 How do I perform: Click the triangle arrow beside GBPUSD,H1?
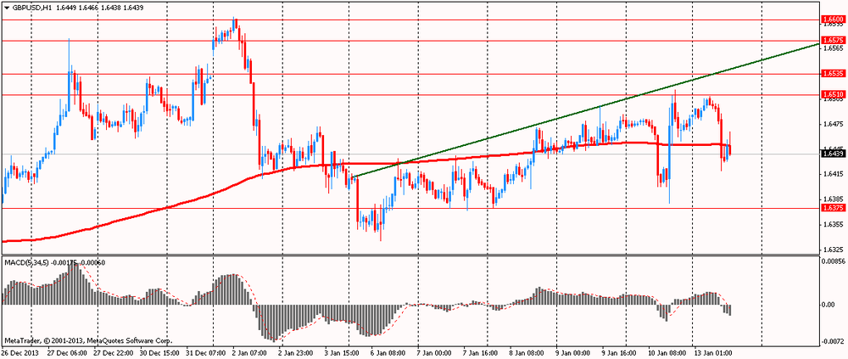tap(6, 8)
